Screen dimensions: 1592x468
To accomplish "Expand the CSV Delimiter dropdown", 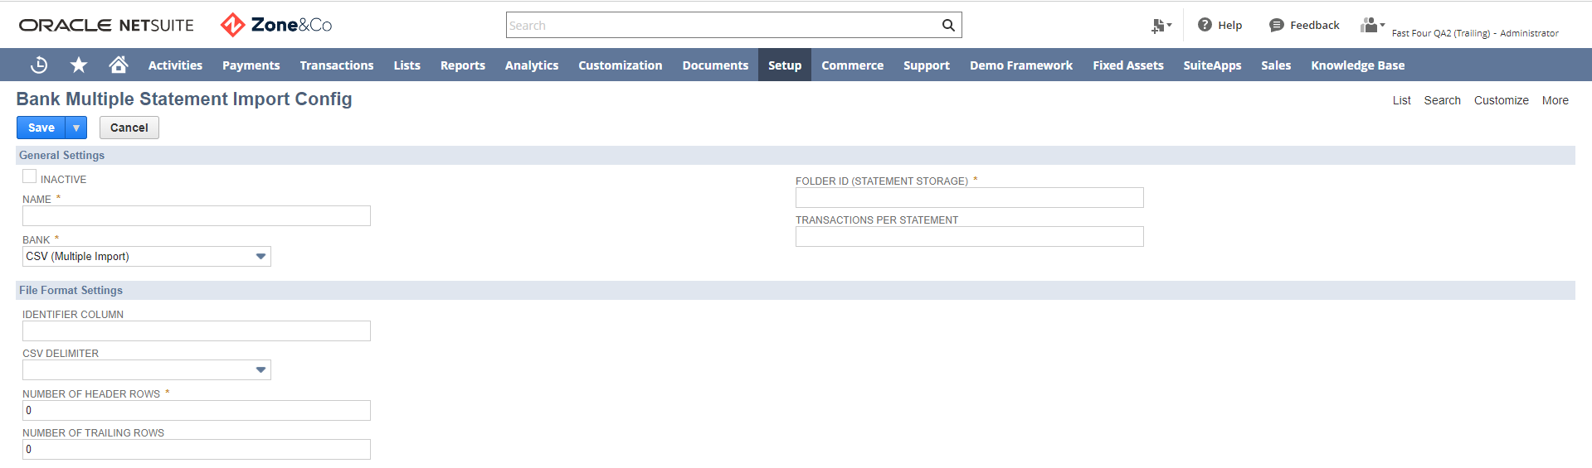I will [260, 370].
